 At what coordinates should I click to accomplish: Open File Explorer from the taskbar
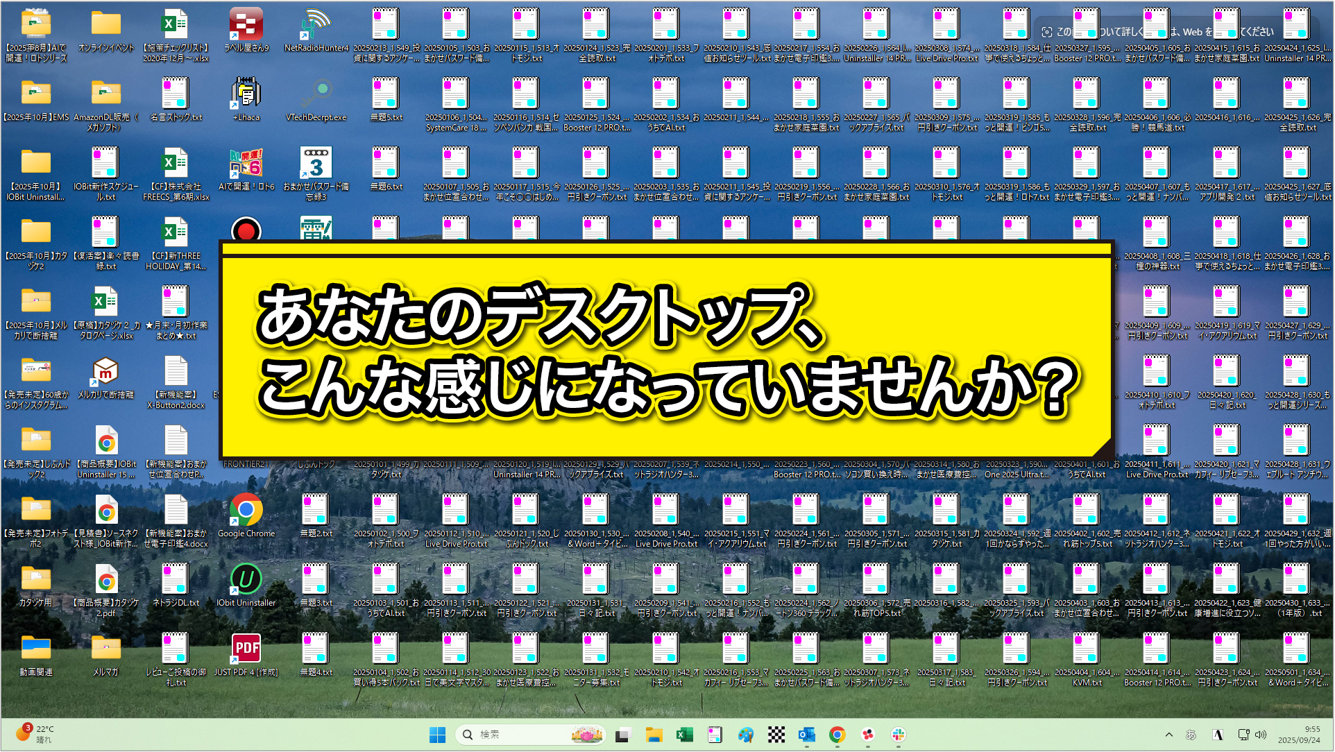click(x=654, y=734)
